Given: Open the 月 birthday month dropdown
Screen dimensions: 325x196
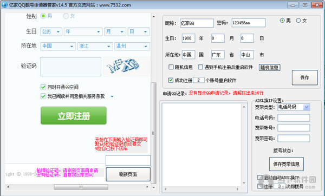Looking at the screenshot, I should click(x=115, y=32).
